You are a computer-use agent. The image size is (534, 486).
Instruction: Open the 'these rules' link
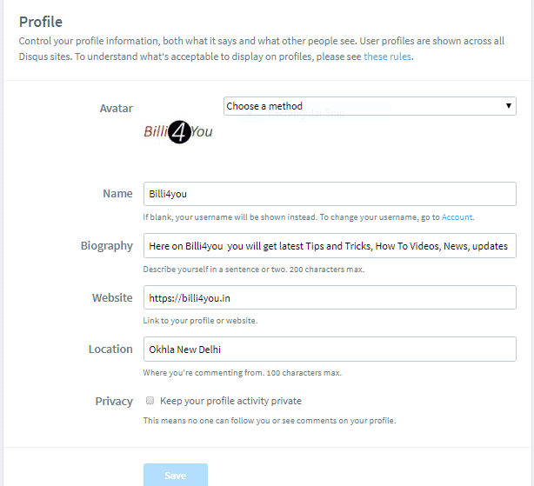387,57
